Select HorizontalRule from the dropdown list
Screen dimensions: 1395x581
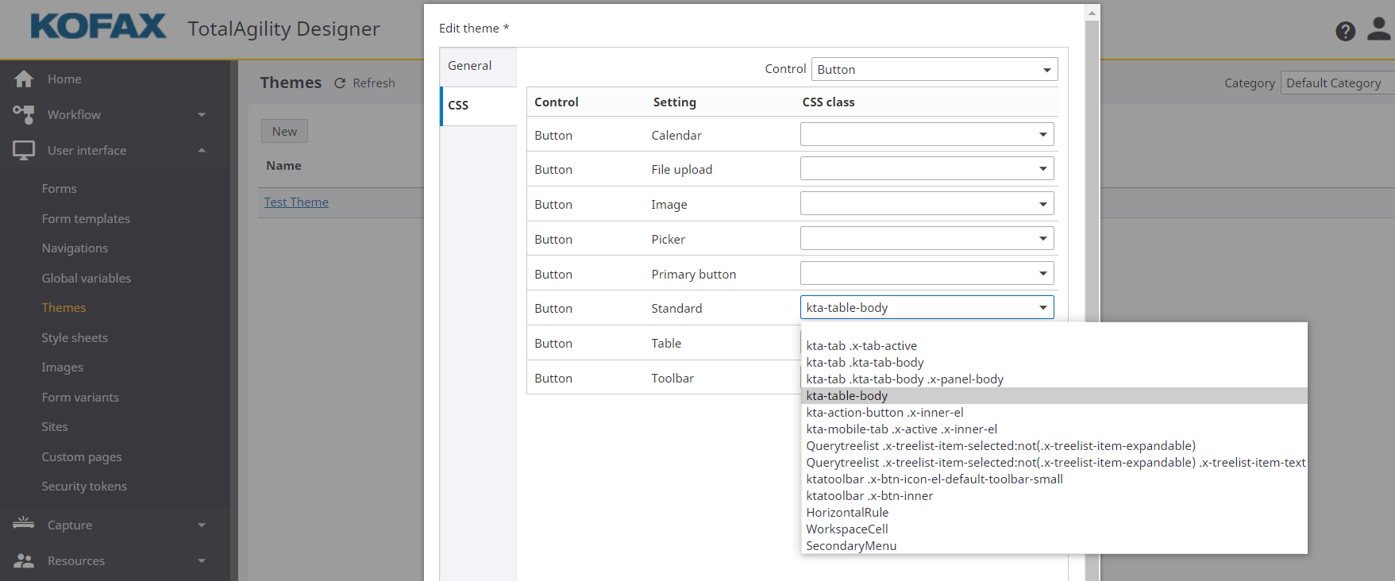(847, 513)
